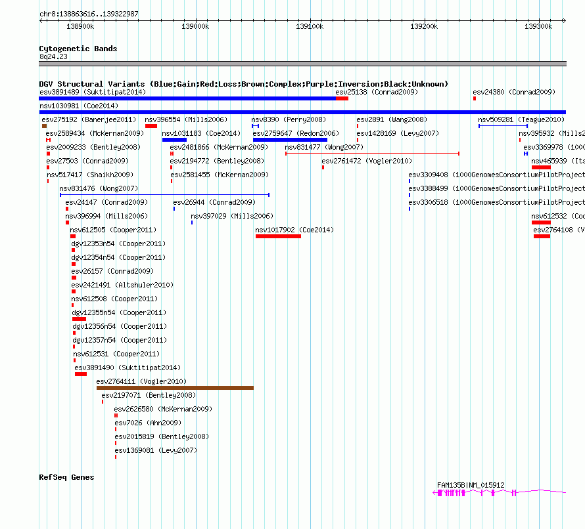This screenshot has width=585, height=529.
Task: Select the esv275192 (Banerjee2011) label
Action: 89,119
